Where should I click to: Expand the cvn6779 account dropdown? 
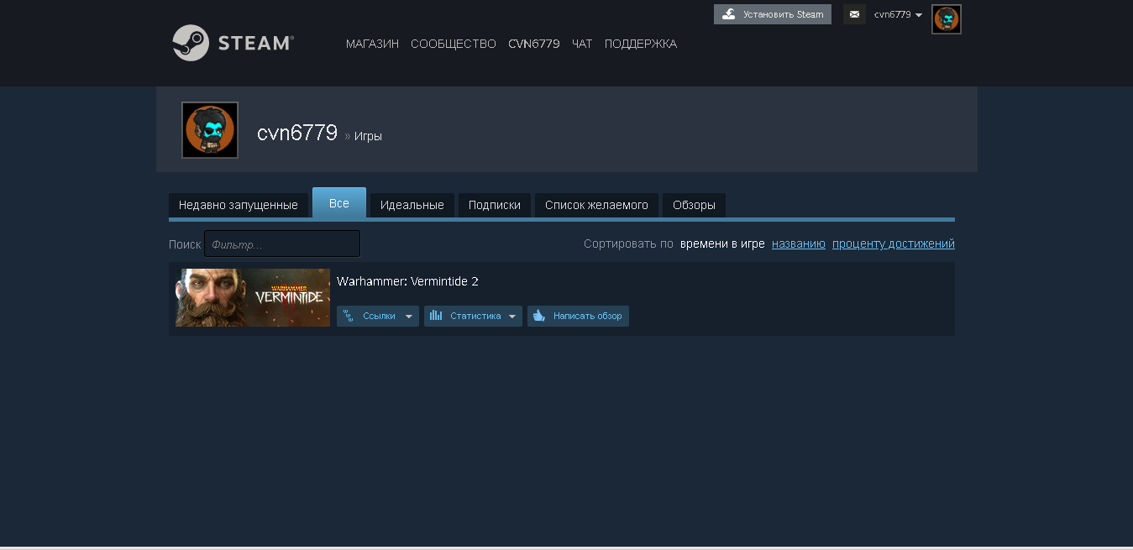pos(898,14)
